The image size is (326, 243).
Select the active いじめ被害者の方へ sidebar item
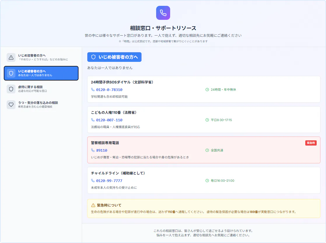tap(41, 73)
